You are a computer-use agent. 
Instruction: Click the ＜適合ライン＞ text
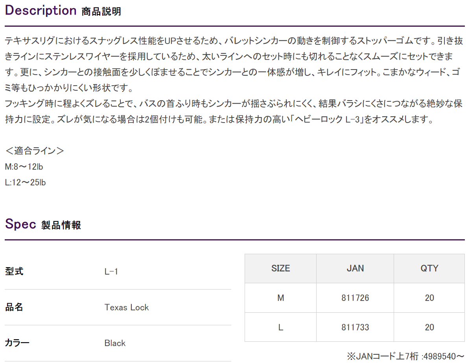click(x=34, y=150)
